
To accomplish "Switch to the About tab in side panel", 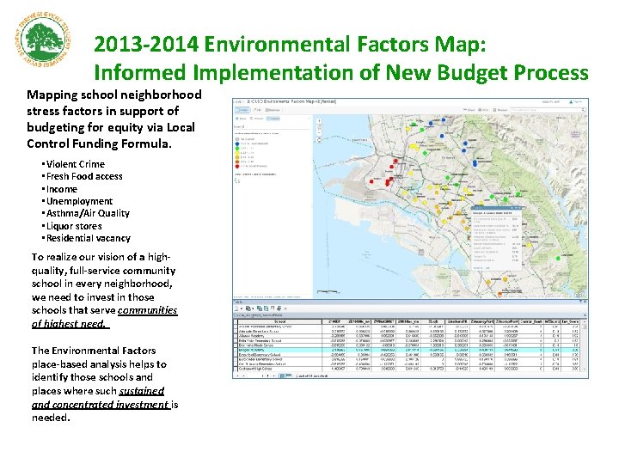I will pyautogui.click(x=241, y=119).
